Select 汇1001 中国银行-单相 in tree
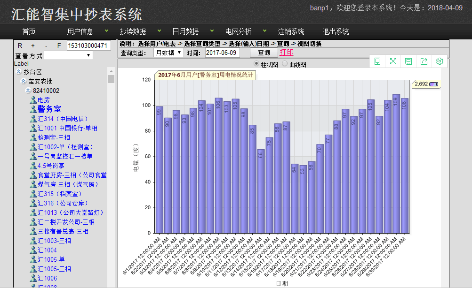 point(67,128)
